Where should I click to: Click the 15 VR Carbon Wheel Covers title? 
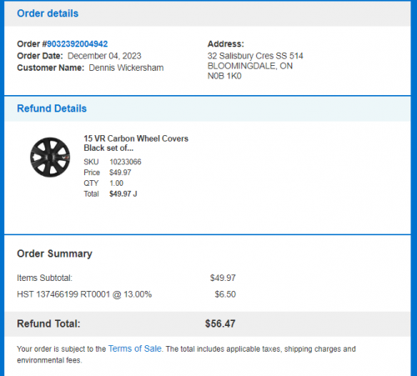[136, 143]
